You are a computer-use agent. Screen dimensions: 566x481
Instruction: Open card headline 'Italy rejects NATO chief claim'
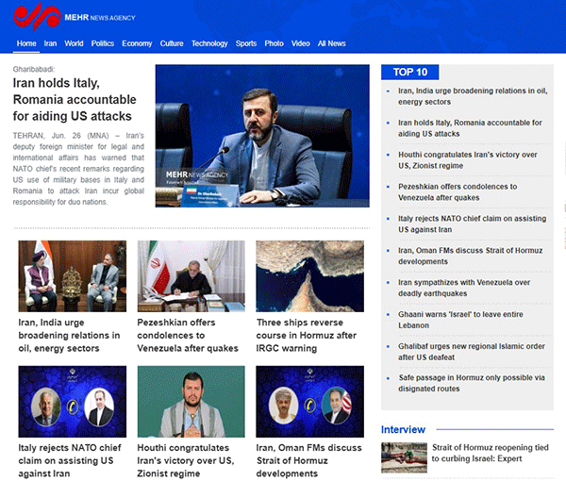[70, 460]
